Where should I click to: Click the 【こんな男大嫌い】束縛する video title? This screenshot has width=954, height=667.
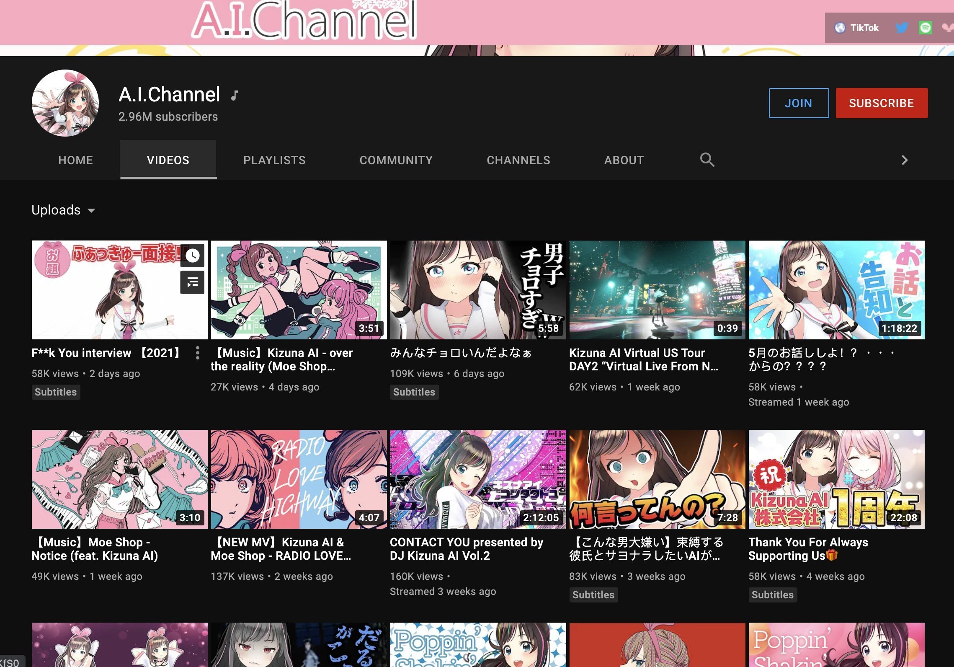tap(647, 549)
